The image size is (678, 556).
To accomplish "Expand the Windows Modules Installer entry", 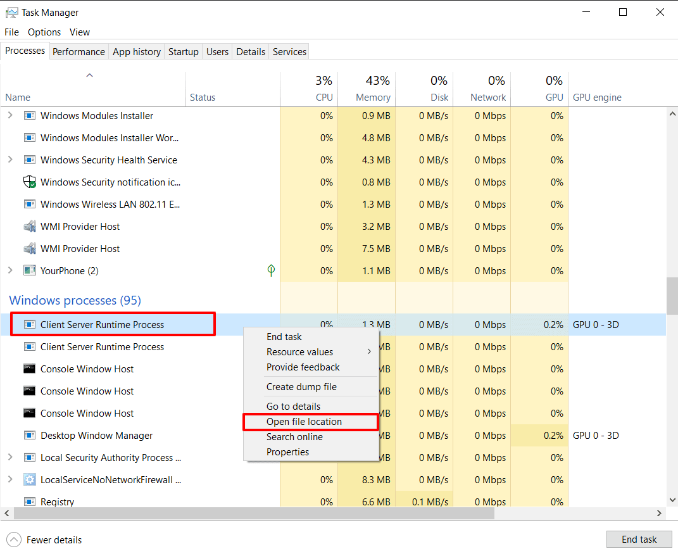I will 9,115.
